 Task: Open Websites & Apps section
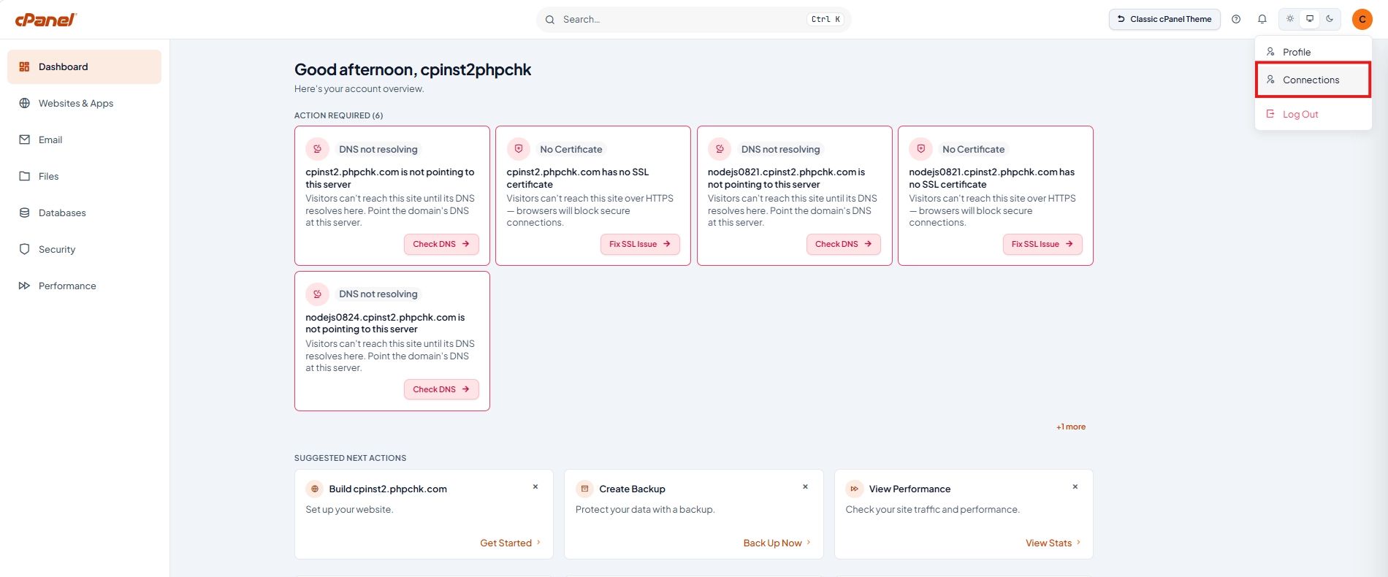pyautogui.click(x=84, y=103)
